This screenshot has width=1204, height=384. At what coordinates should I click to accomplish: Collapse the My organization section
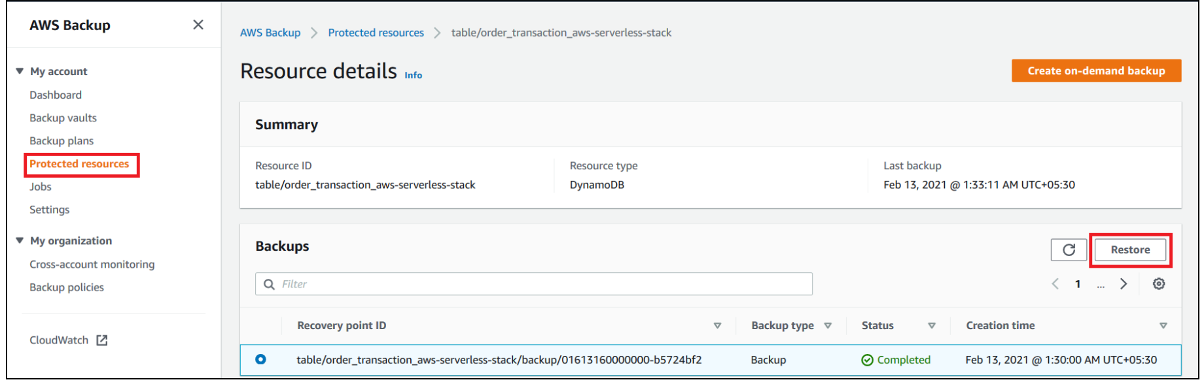point(20,241)
